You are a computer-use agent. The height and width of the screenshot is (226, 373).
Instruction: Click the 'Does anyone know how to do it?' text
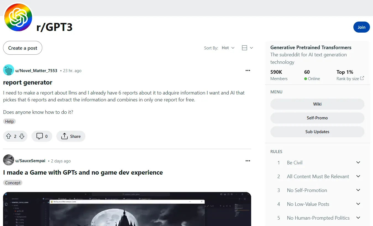coord(38,112)
